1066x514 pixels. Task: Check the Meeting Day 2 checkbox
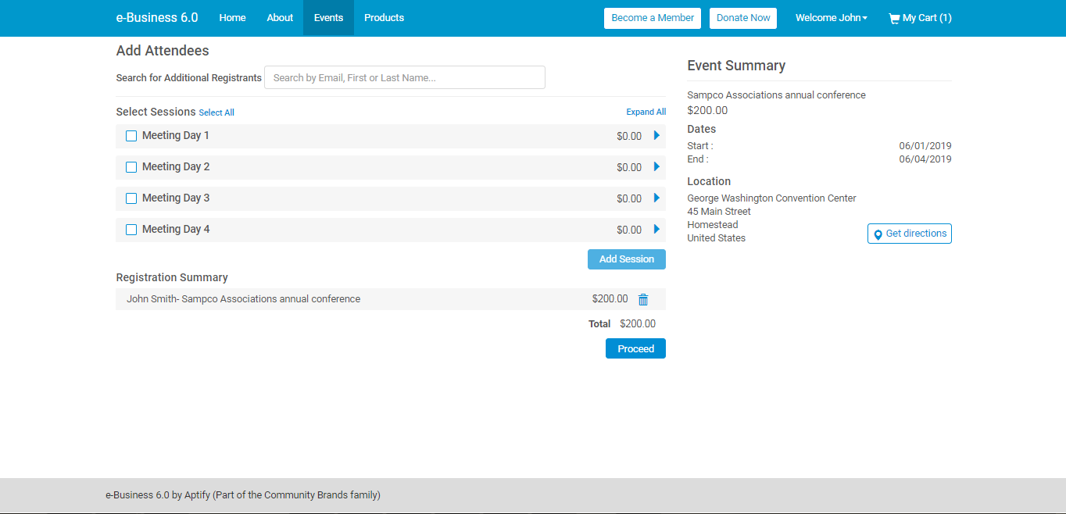[131, 166]
